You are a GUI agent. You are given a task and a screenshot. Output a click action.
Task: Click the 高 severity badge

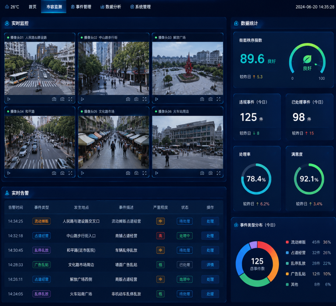tap(160, 236)
